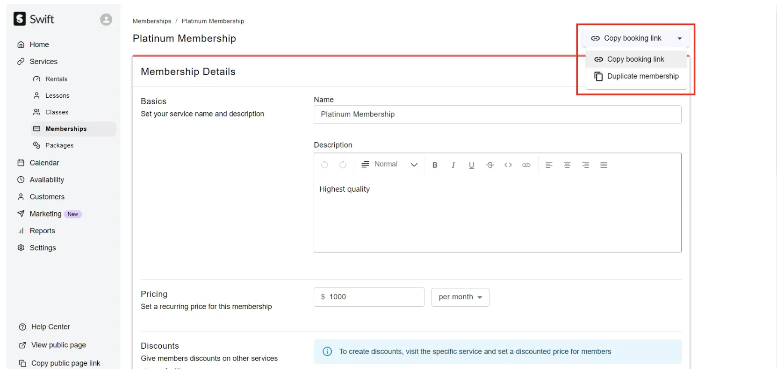777x374 pixels.
Task: Toggle strikethrough formatting
Action: tap(489, 165)
